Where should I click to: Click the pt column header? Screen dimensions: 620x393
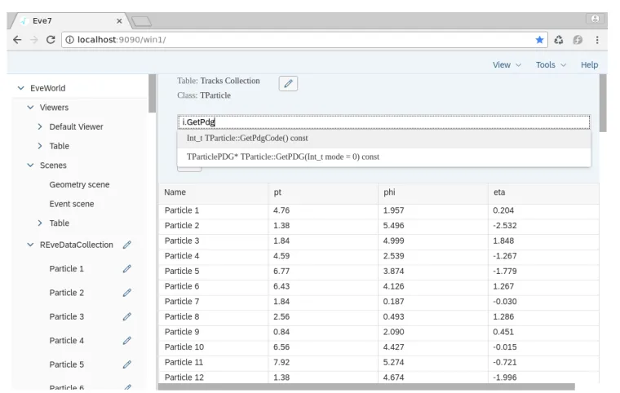click(x=323, y=192)
